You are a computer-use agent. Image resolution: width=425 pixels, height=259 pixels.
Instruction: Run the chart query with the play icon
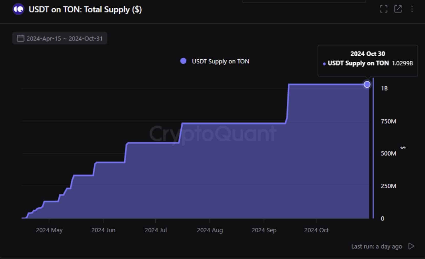click(411, 246)
